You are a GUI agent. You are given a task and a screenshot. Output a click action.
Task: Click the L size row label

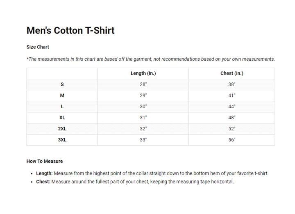[62, 107]
